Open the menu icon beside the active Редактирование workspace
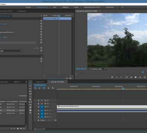The width and height of the screenshot is (147, 133). (50, 7)
